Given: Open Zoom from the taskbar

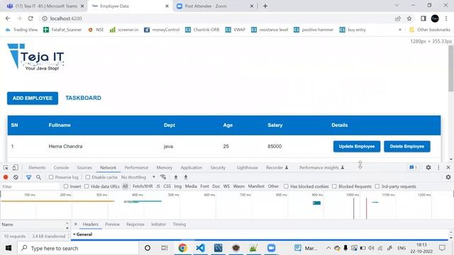Looking at the screenshot, I should tap(271, 248).
